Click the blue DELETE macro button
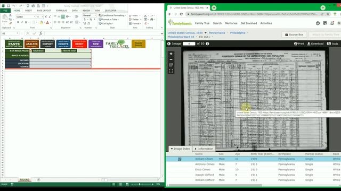The width and height of the screenshot is (341, 191). [x=63, y=44]
